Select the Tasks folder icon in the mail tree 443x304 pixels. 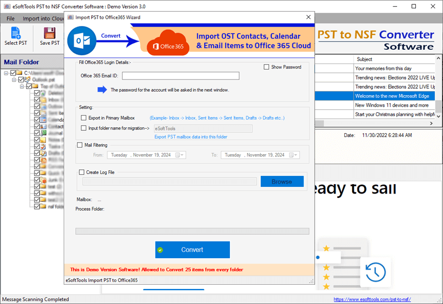tap(43, 146)
